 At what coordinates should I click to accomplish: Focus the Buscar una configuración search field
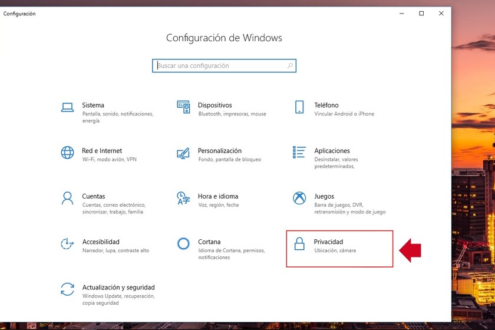click(x=224, y=65)
